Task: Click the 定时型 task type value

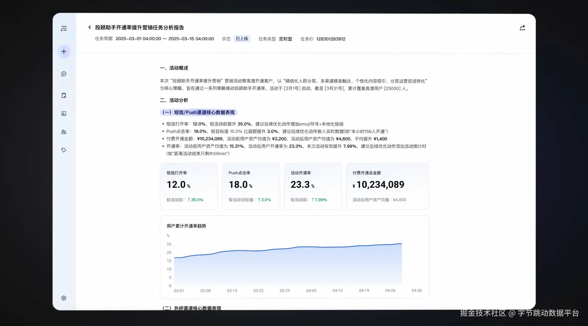Action: pos(285,39)
